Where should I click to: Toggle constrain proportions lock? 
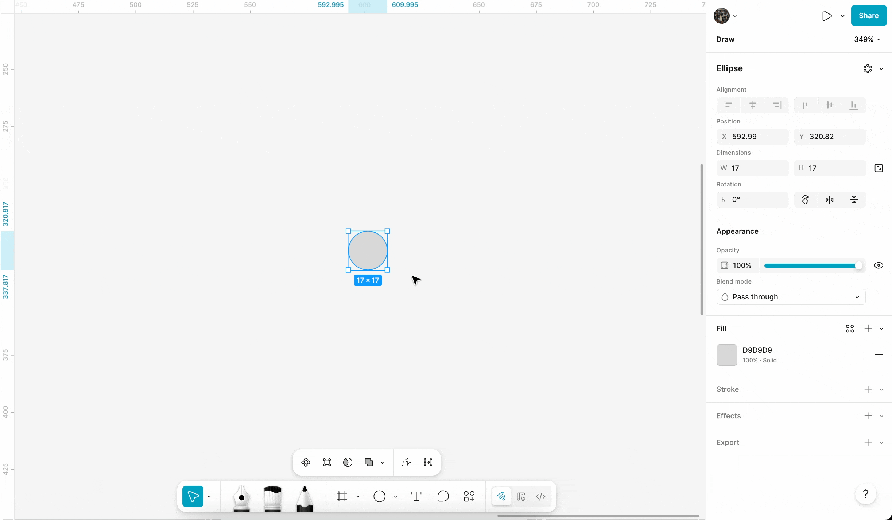tap(879, 168)
